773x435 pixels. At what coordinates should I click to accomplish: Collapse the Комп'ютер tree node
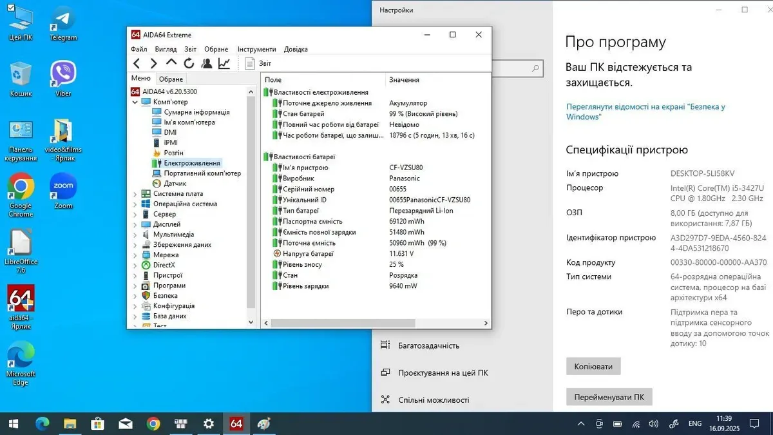click(135, 102)
